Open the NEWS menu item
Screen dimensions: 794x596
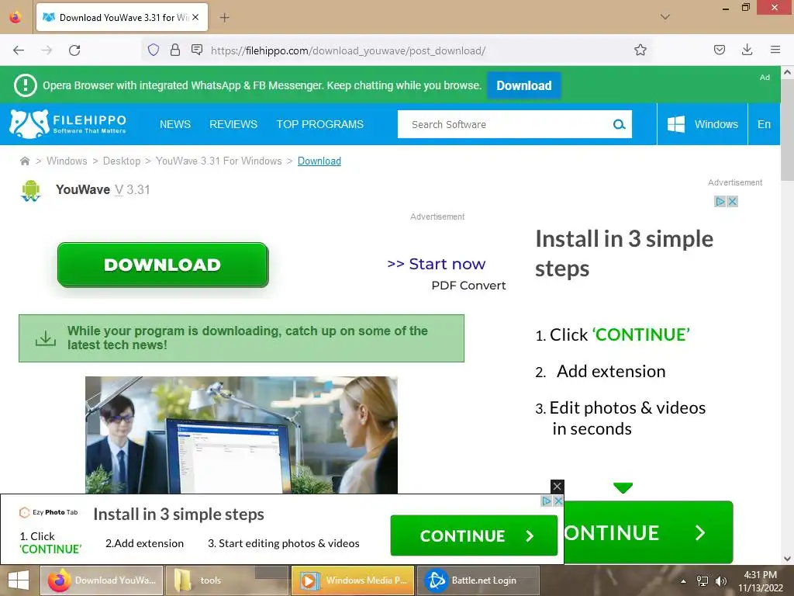pyautogui.click(x=175, y=124)
